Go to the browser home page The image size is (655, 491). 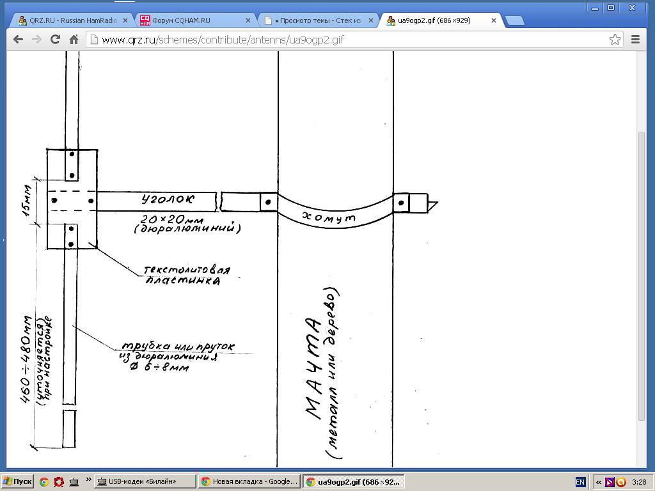tap(74, 40)
